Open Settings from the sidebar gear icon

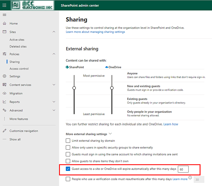[x=4, y=76]
